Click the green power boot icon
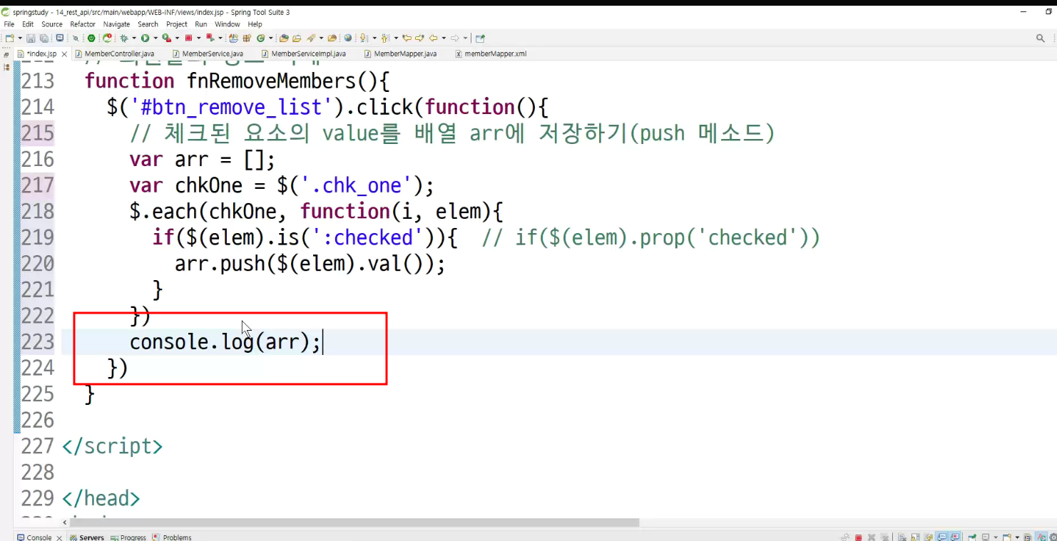 click(x=91, y=38)
